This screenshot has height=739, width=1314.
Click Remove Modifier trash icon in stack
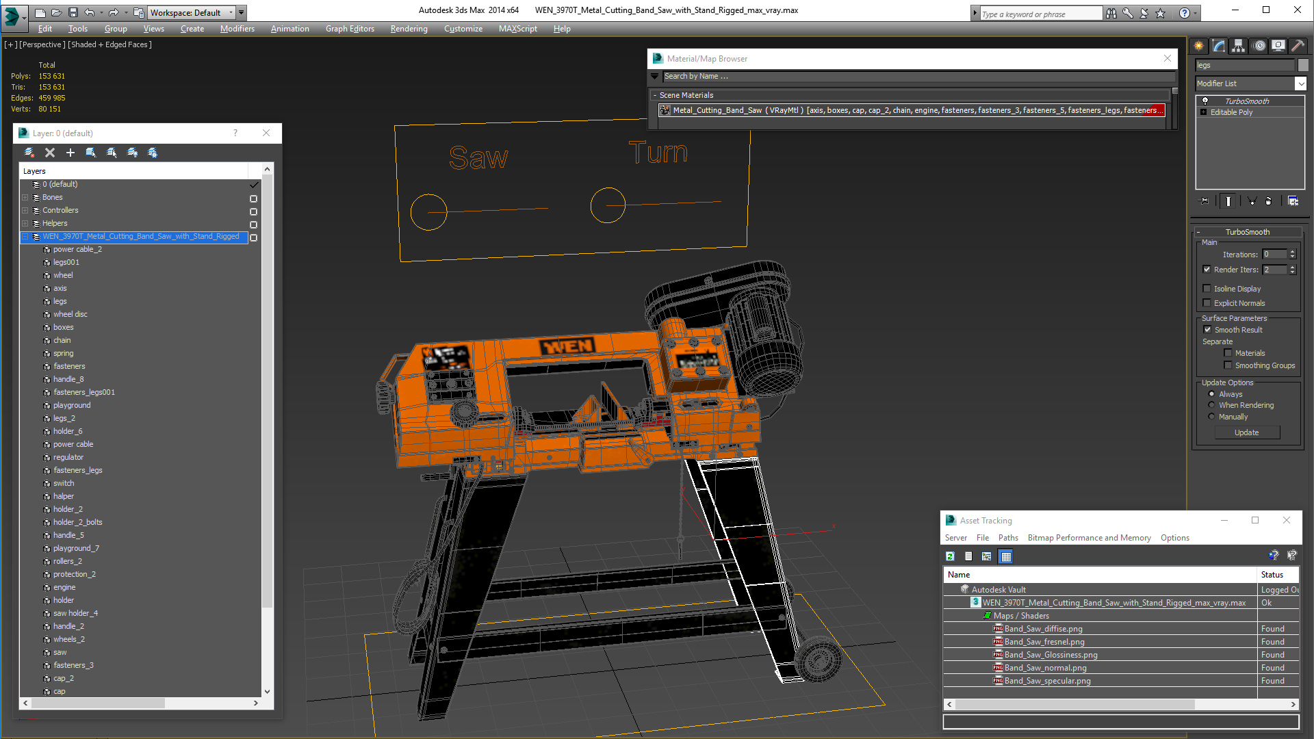1268,201
